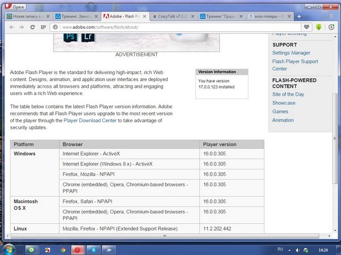Click the taskbar clock showing 14:24
This screenshot has height=255, width=341.
323,250
